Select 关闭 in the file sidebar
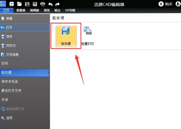The image size is (181, 129). point(25,100)
